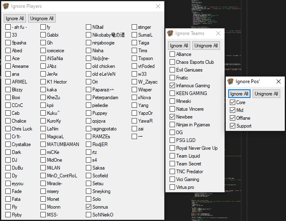Check the Flyby player checkbox

[8, 215]
